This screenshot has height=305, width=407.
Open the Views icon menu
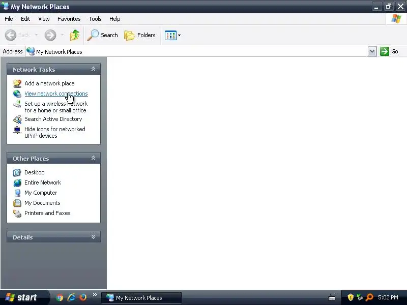point(172,35)
